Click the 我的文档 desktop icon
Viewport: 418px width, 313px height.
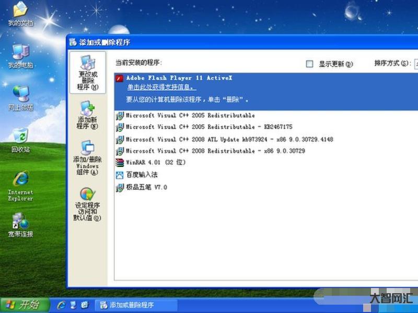[20, 14]
